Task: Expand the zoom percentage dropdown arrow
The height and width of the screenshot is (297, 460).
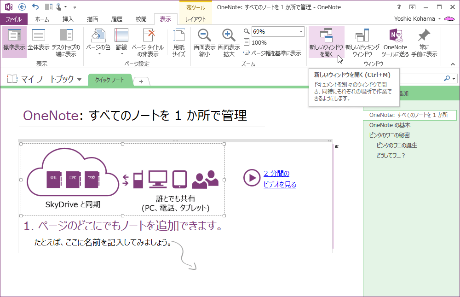Action: tap(301, 31)
